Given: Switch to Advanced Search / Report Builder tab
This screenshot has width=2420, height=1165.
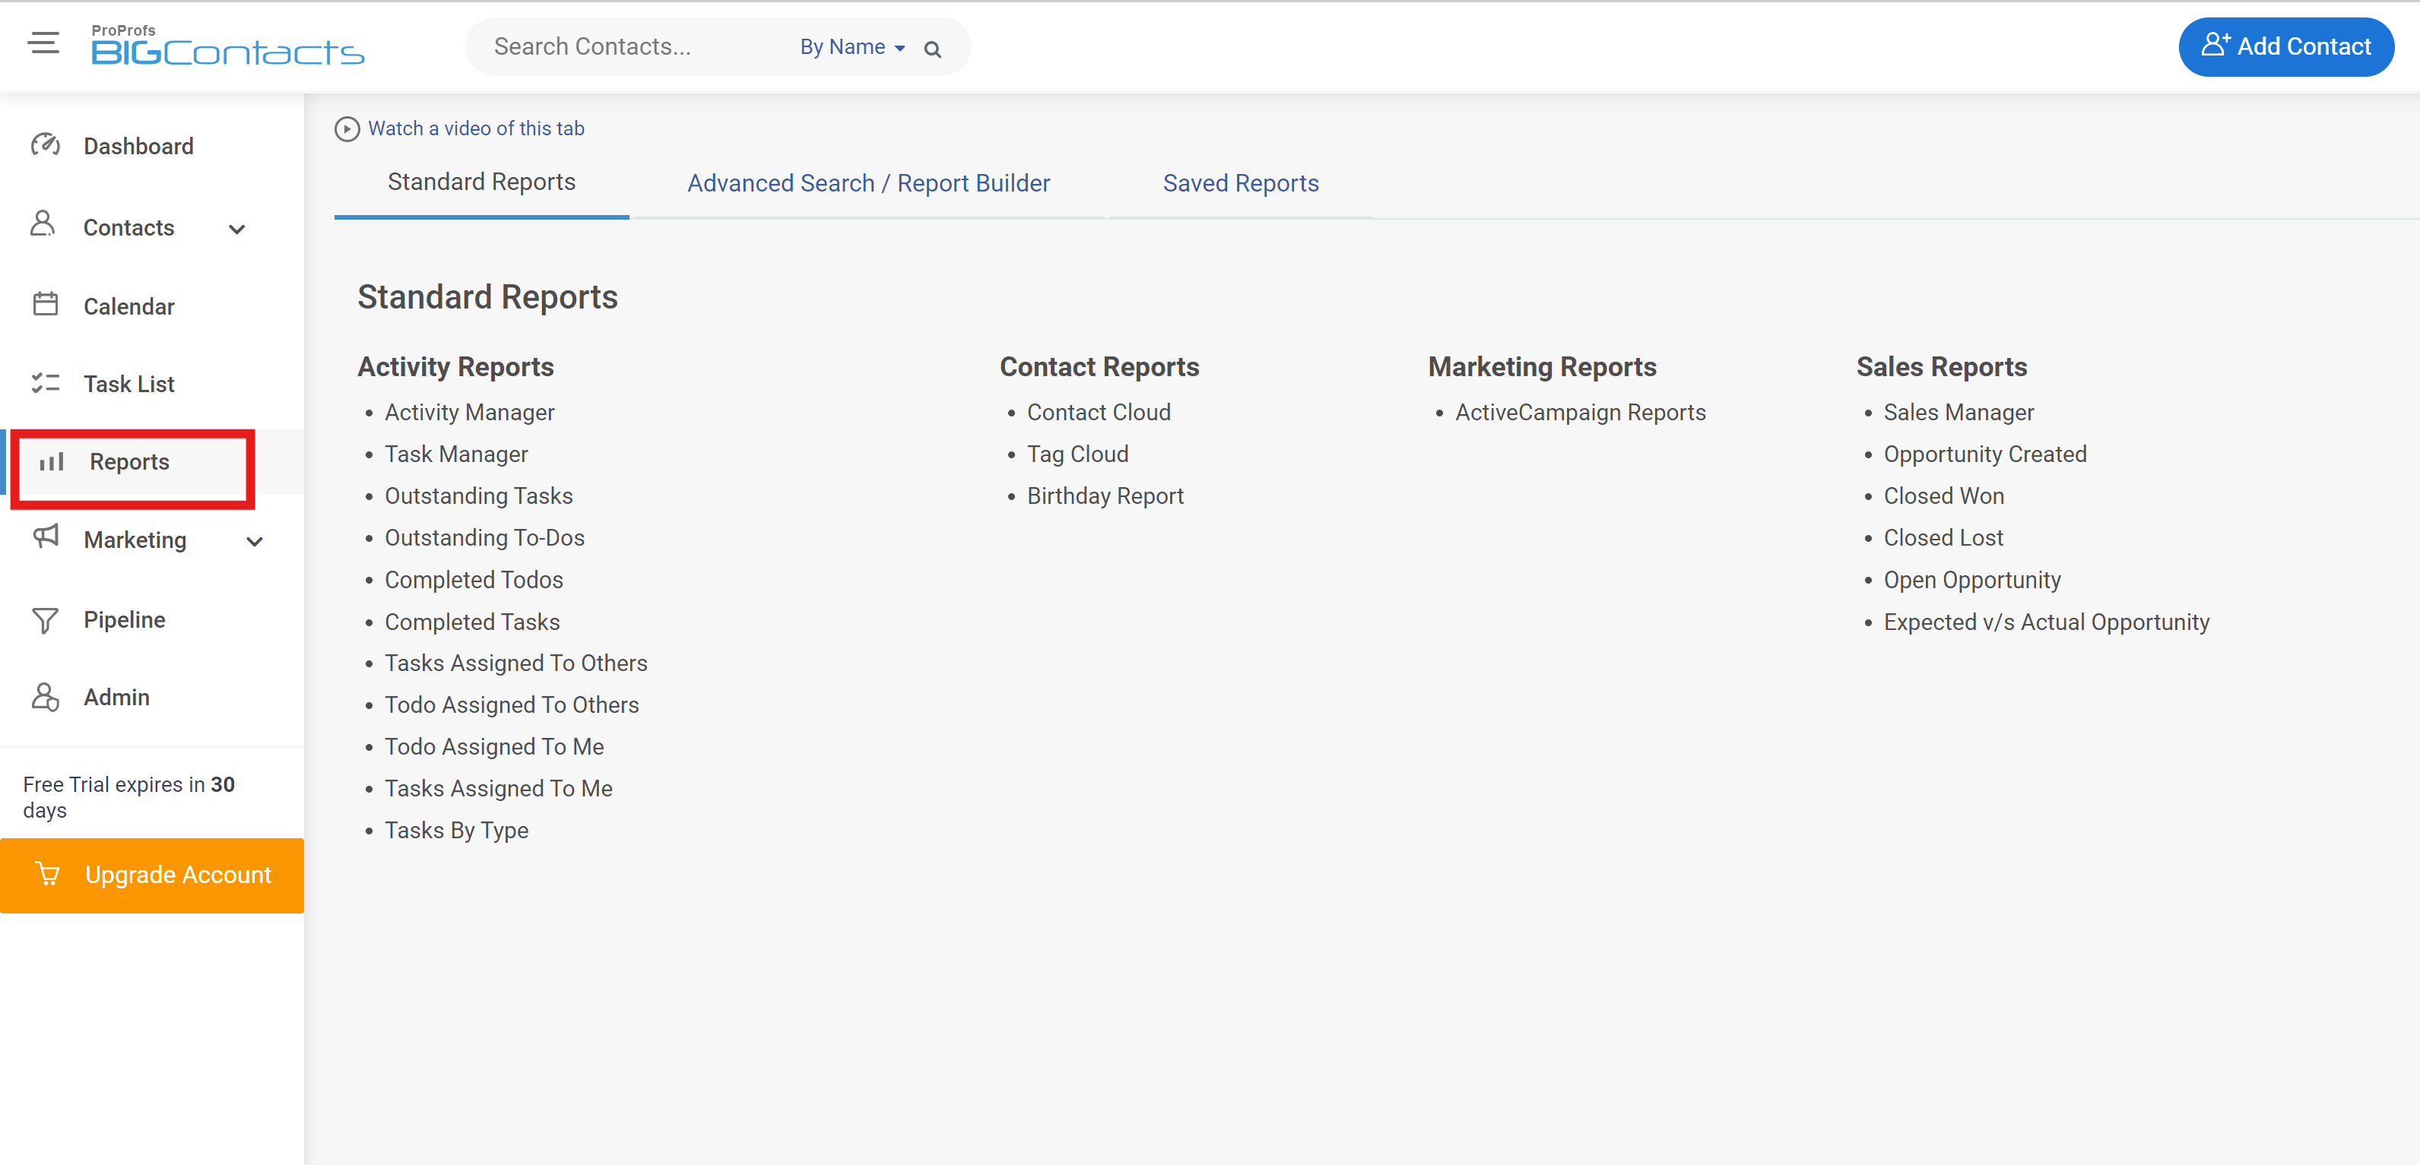Looking at the screenshot, I should tap(868, 183).
